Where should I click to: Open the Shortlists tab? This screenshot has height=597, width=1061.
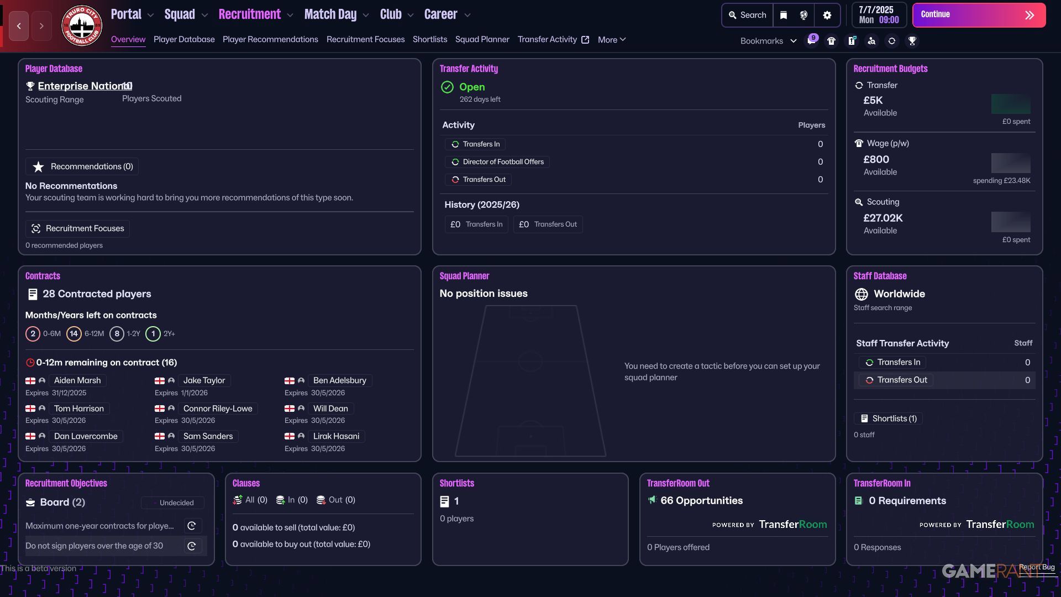click(429, 39)
